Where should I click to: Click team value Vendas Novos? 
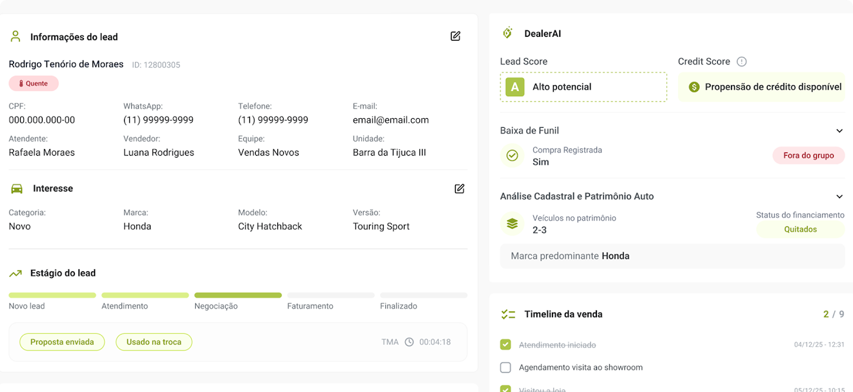269,153
